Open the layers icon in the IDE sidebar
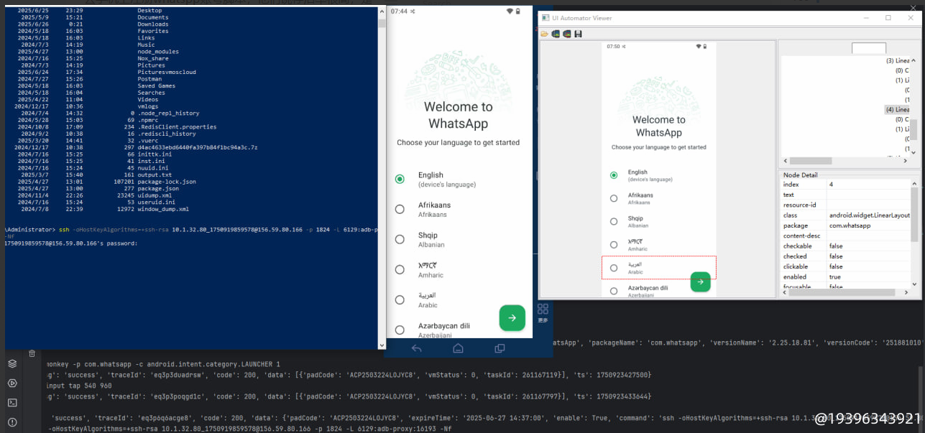925x433 pixels. point(12,364)
